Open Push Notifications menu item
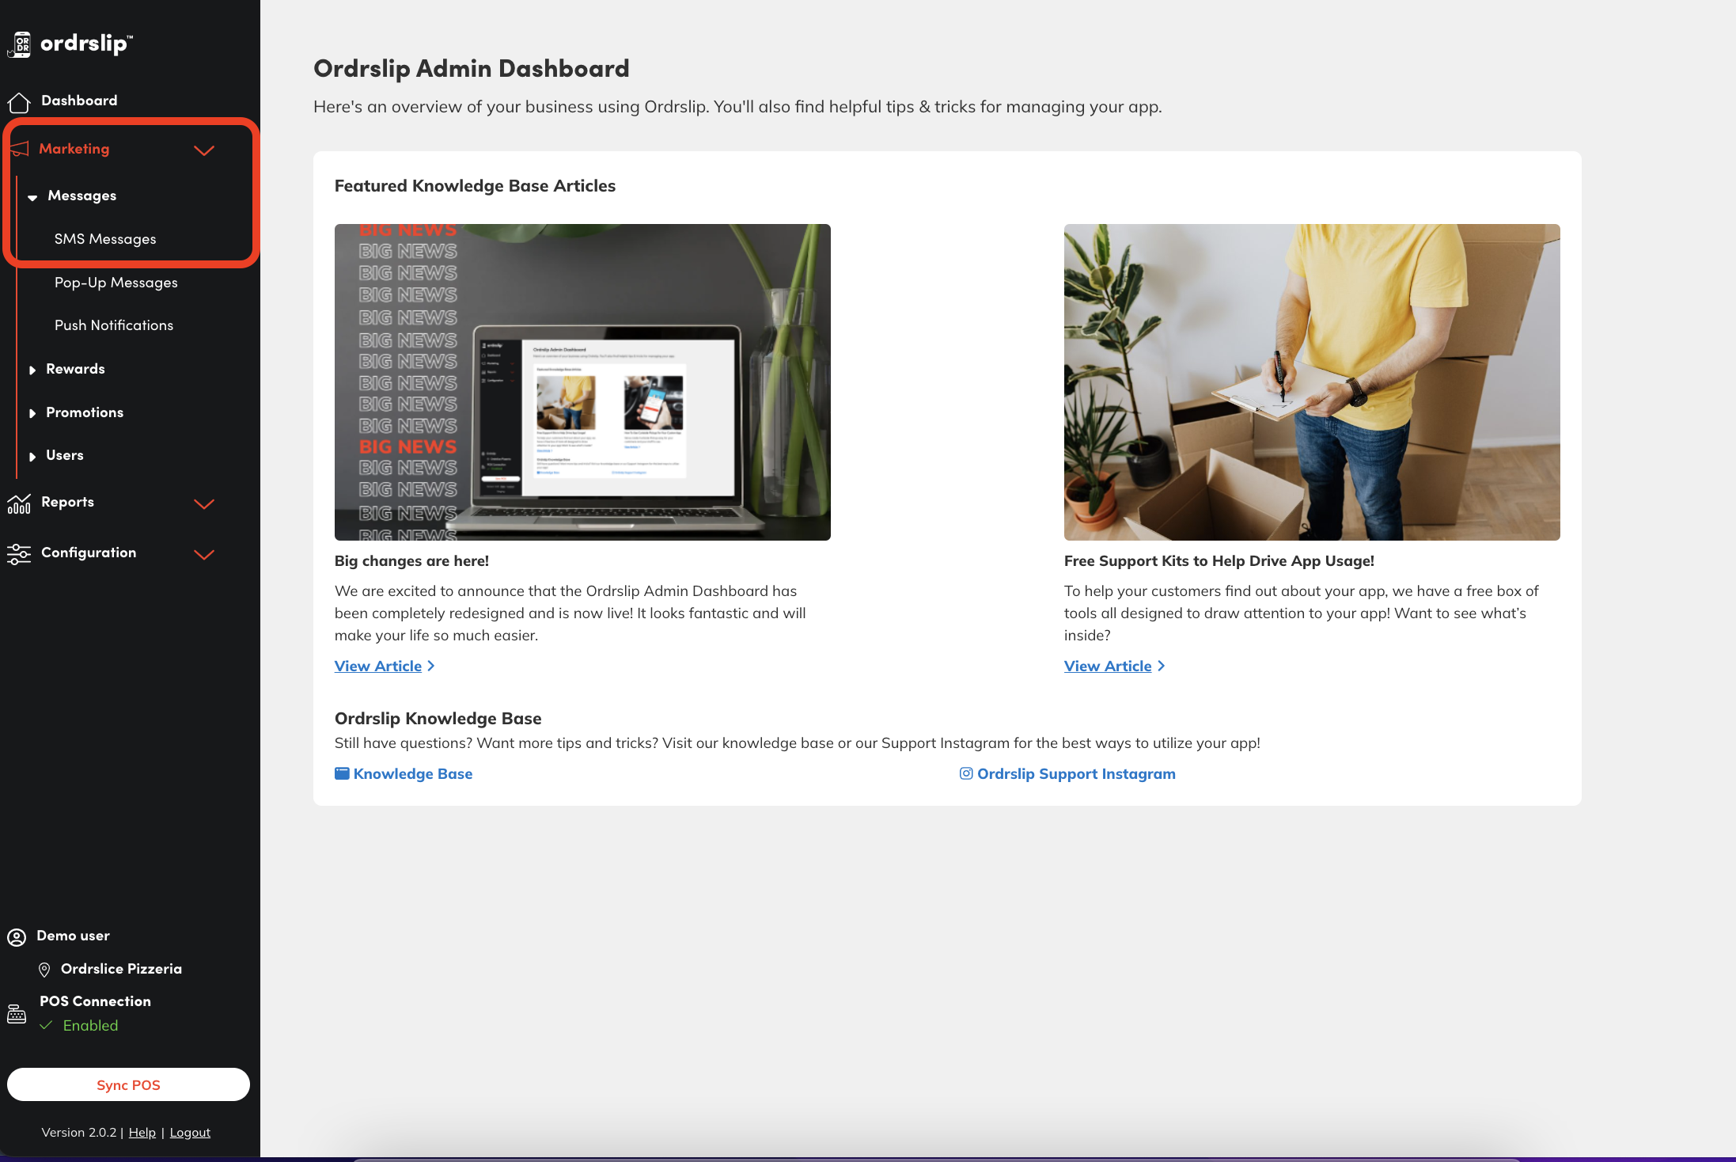This screenshot has height=1162, width=1736. coord(114,325)
